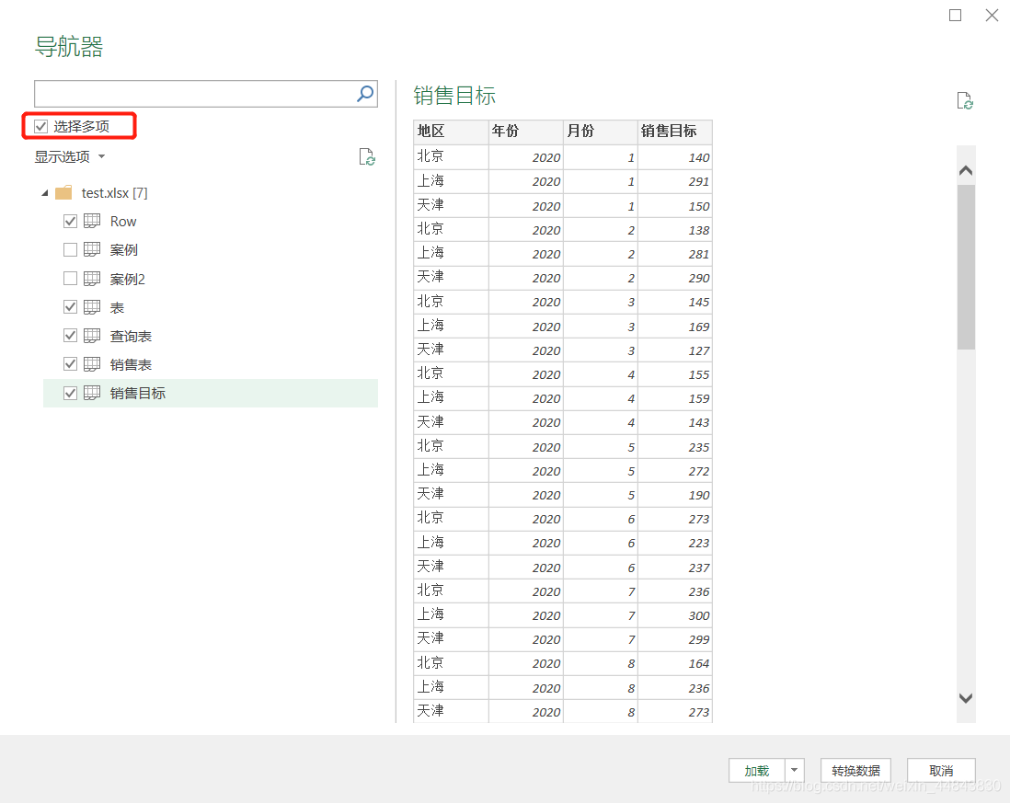Viewport: 1010px width, 803px height.
Task: Select the 案例2 tree item
Action: 128,279
